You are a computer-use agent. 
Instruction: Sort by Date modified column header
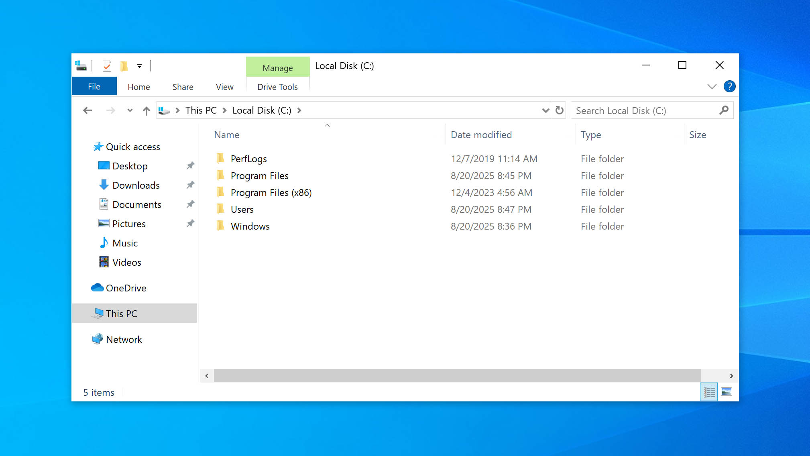coord(481,134)
